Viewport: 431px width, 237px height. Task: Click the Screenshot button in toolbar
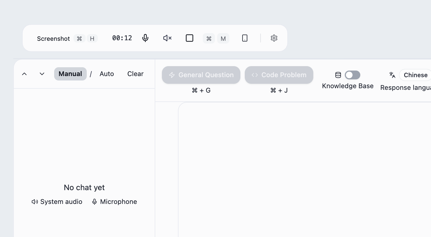tap(53, 39)
